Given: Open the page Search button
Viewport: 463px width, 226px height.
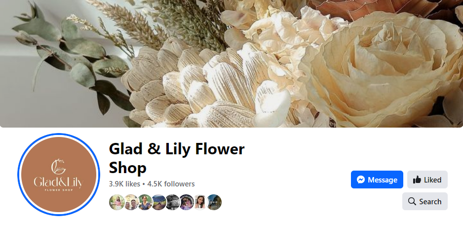Looking at the screenshot, I should click(424, 201).
